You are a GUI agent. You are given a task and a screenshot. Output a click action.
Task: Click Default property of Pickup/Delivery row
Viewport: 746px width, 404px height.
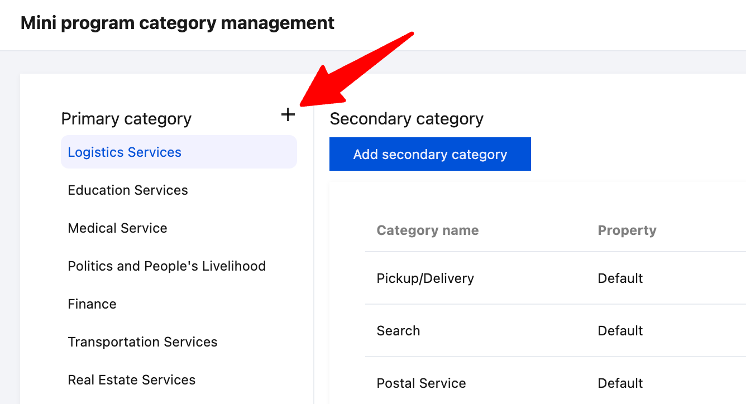click(620, 278)
